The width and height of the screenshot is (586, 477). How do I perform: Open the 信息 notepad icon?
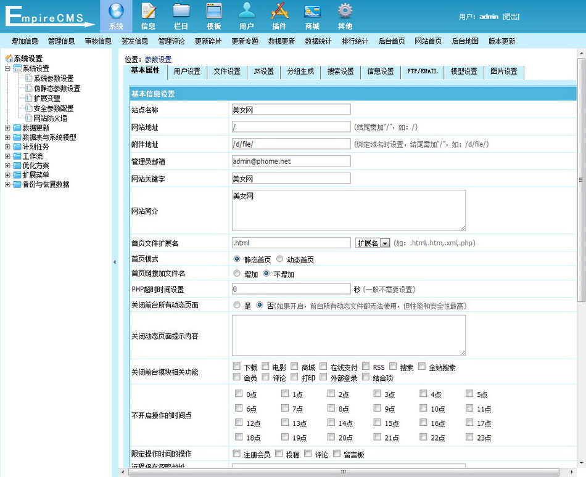(149, 11)
